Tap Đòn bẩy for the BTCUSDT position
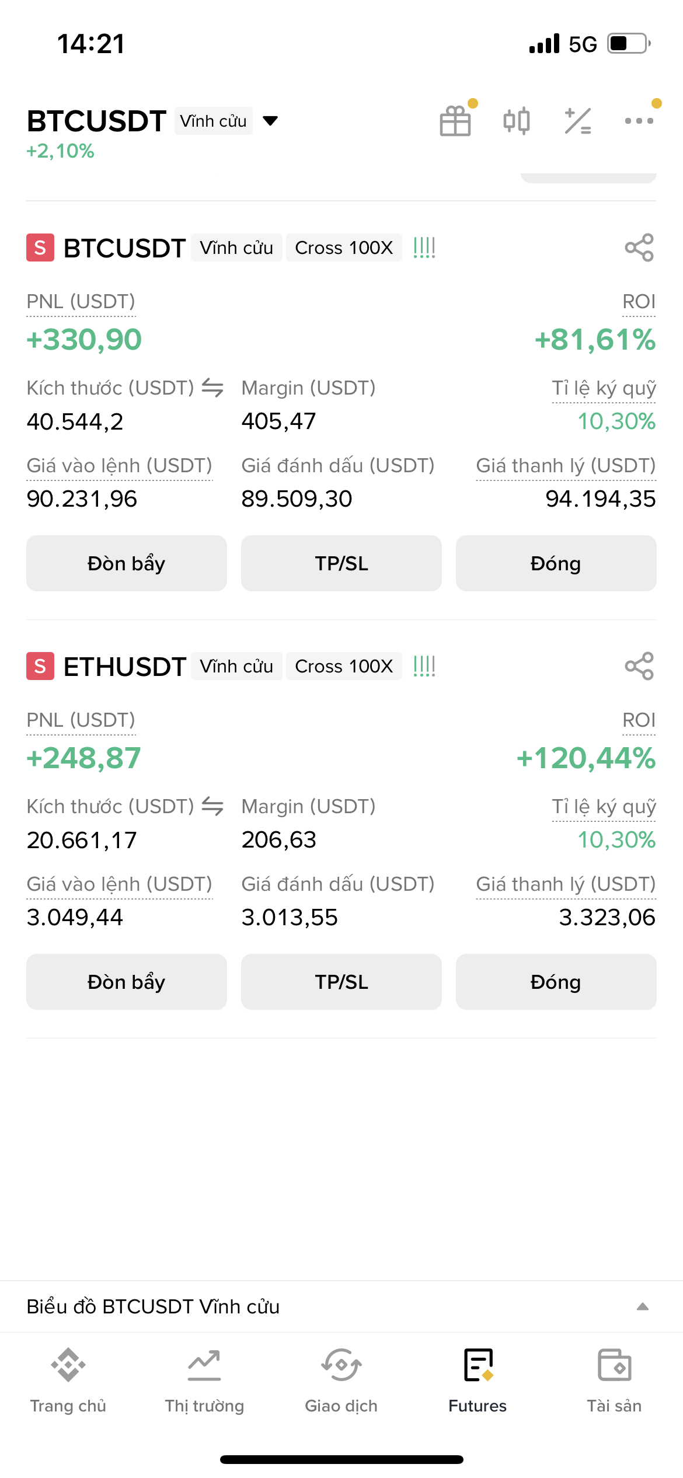The width and height of the screenshot is (683, 1478). click(x=126, y=563)
